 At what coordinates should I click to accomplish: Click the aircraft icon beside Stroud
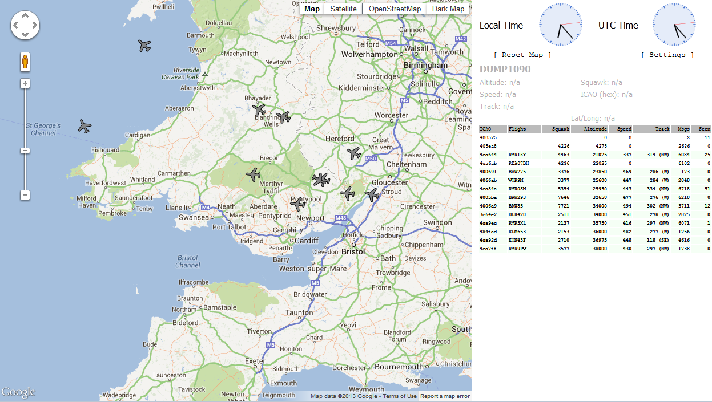tap(372, 195)
